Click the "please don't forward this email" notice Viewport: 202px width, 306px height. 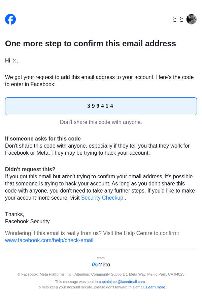pos(91,287)
